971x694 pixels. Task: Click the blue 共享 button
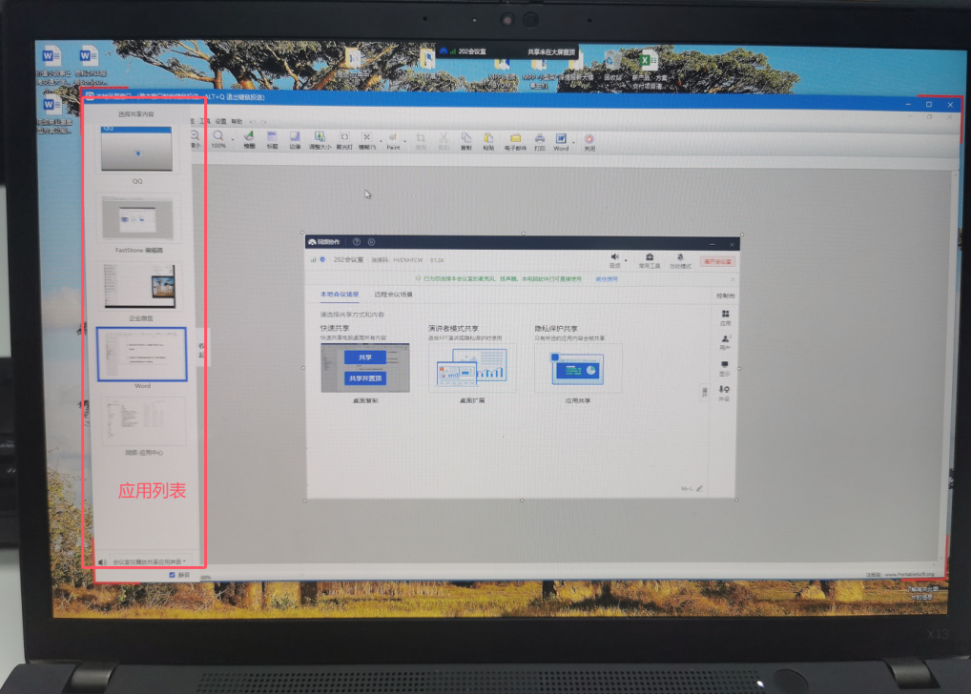365,357
